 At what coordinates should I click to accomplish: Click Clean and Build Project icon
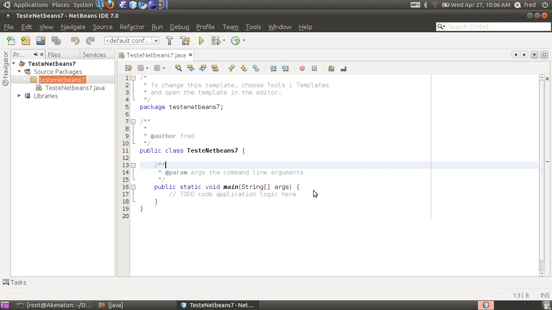pyautogui.click(x=185, y=41)
